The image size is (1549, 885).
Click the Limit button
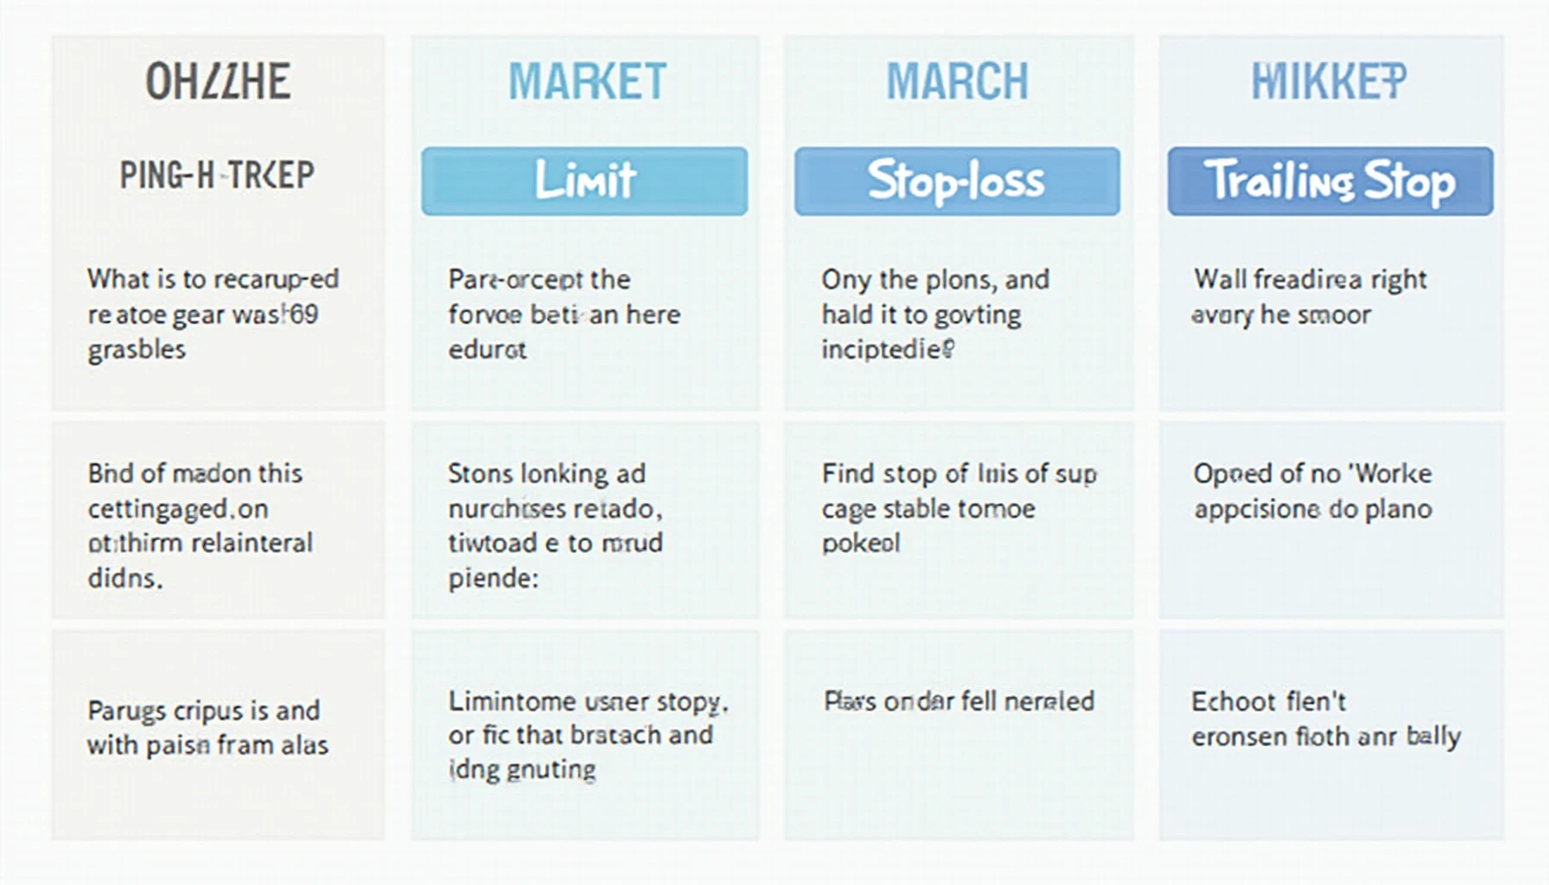(x=584, y=181)
